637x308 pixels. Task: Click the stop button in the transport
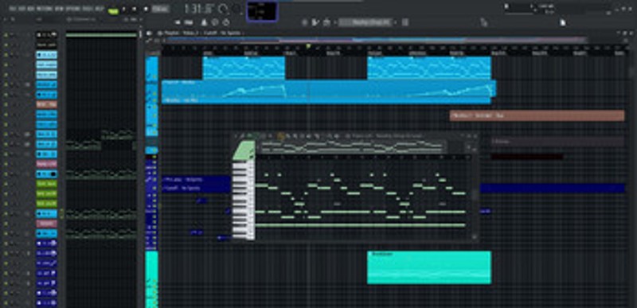(x=135, y=9)
